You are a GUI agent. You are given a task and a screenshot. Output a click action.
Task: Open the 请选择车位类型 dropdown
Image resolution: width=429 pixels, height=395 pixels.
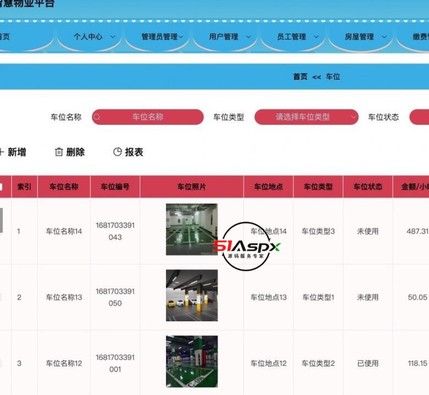[306, 117]
